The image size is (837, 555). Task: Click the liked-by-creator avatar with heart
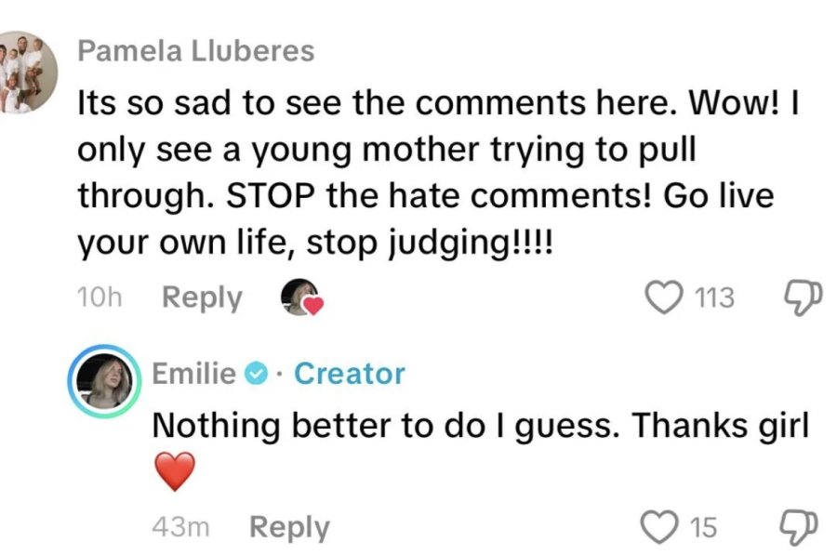(302, 297)
